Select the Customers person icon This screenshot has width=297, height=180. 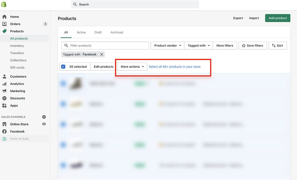click(x=4, y=76)
